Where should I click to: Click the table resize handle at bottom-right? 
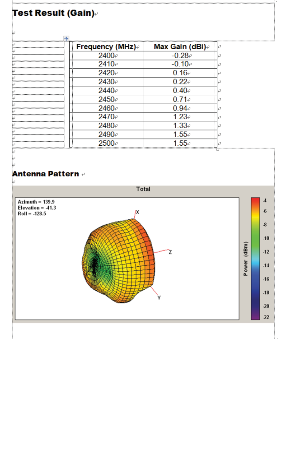pyautogui.click(x=218, y=149)
